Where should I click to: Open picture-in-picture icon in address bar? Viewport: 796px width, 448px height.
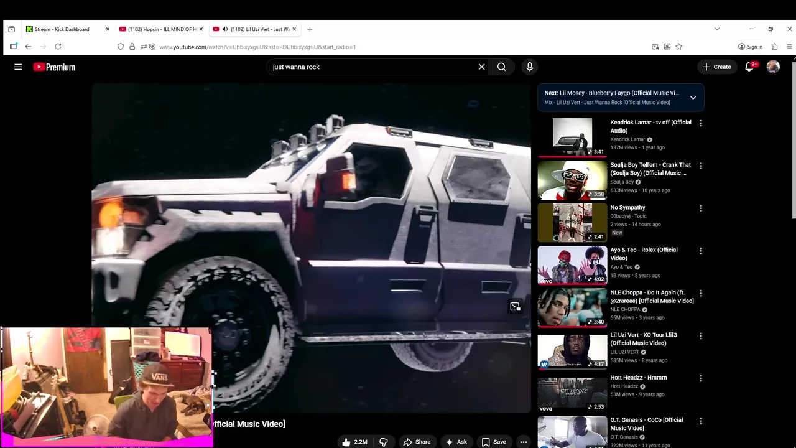pyautogui.click(x=655, y=47)
